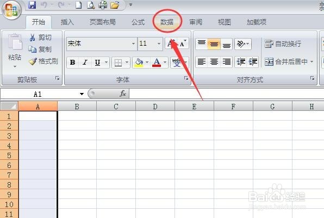Copy selection with 复制
Image resolution: width=324 pixels, height=218 pixels.
click(40, 49)
